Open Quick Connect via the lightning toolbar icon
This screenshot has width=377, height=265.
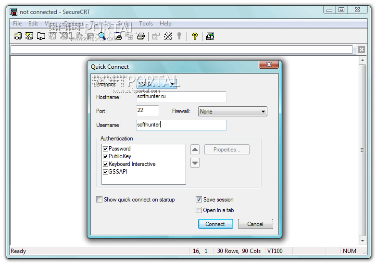tap(29, 36)
